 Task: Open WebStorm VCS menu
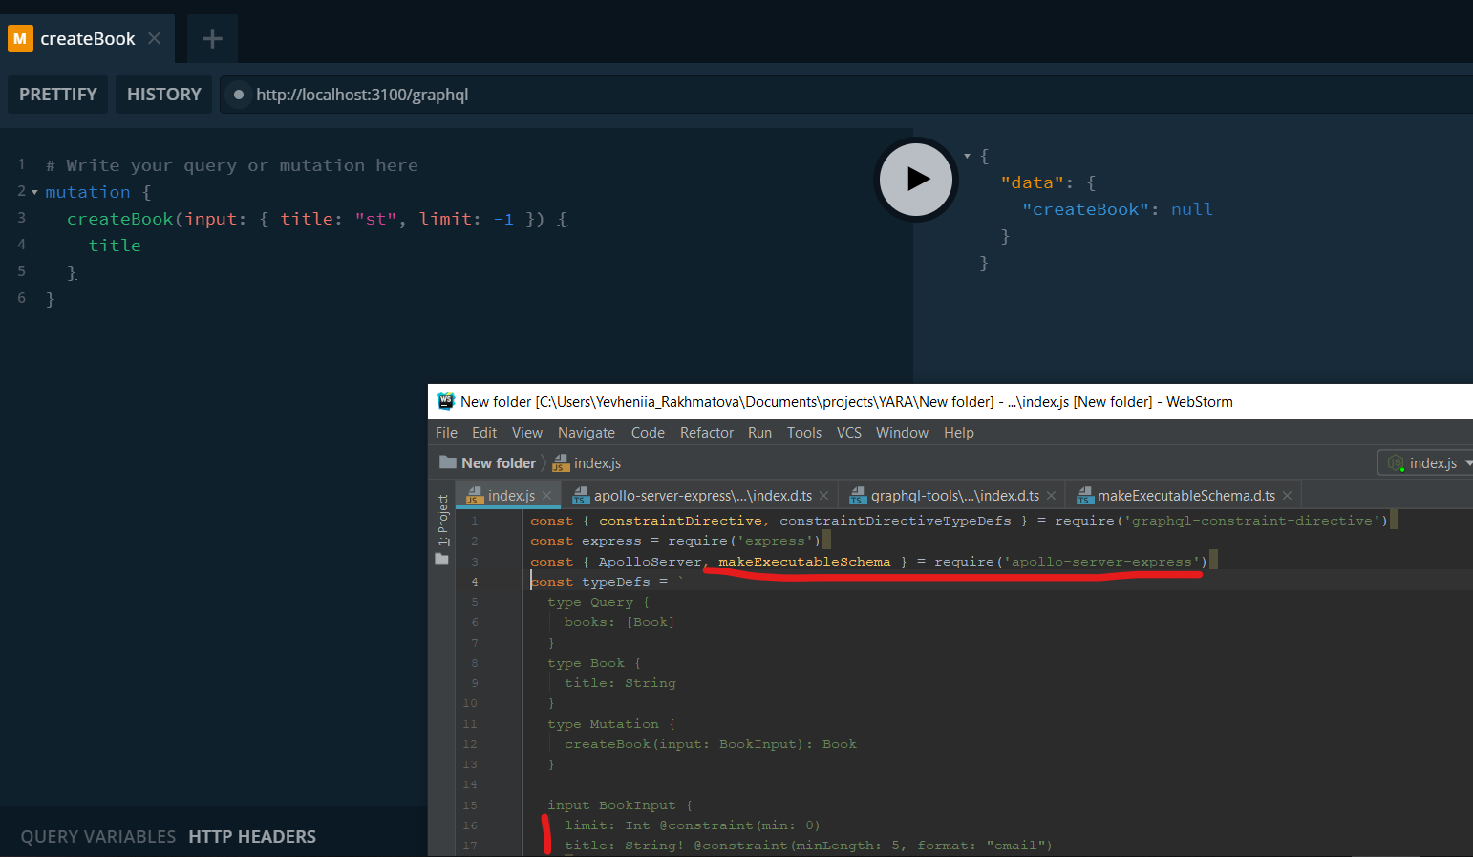pos(849,433)
